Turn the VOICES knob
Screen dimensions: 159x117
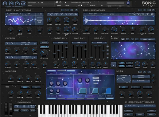(50, 20)
